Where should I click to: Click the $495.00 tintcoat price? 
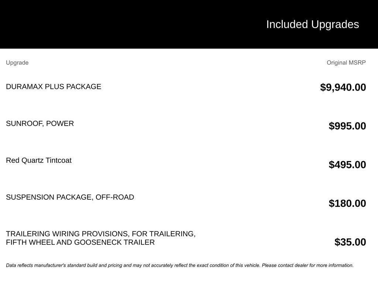(x=347, y=165)
